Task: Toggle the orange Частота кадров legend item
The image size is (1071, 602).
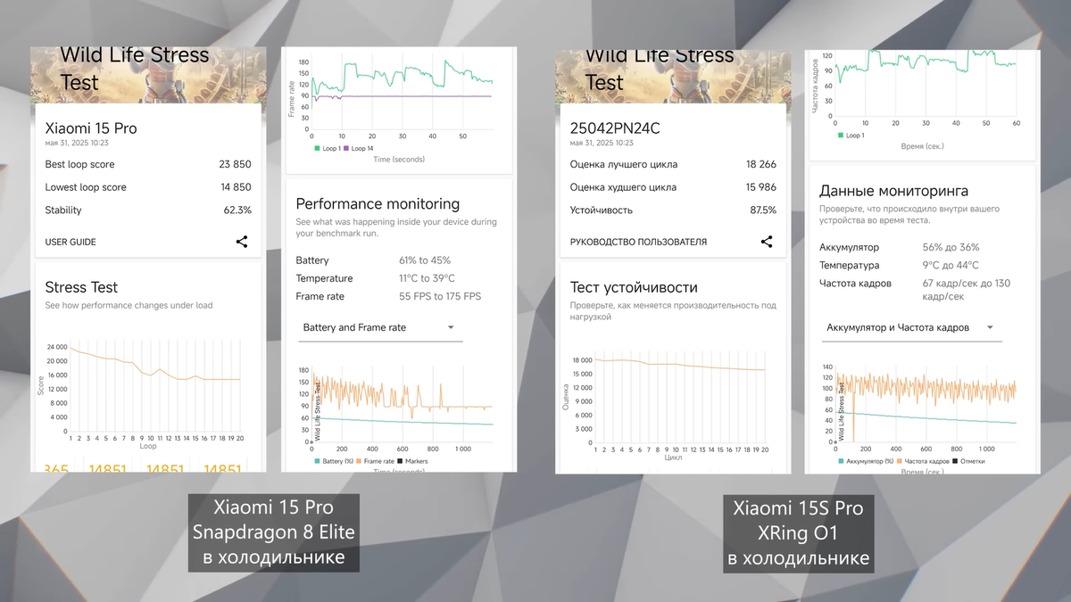Action: click(925, 461)
